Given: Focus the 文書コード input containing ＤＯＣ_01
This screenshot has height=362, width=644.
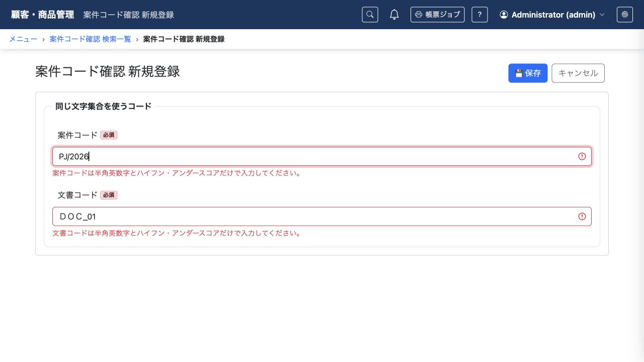Looking at the screenshot, I should [x=322, y=217].
